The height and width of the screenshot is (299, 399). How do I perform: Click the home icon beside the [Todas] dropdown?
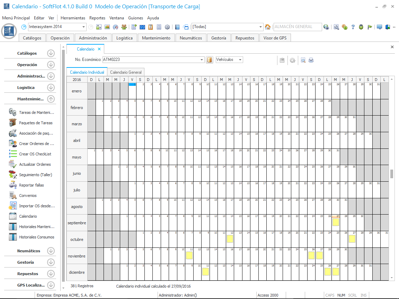click(x=267, y=27)
